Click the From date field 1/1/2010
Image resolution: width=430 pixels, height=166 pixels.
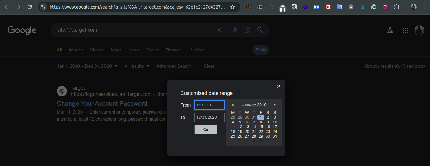click(x=210, y=105)
